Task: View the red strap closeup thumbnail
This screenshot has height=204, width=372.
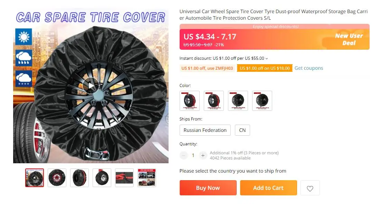Action: point(124,178)
